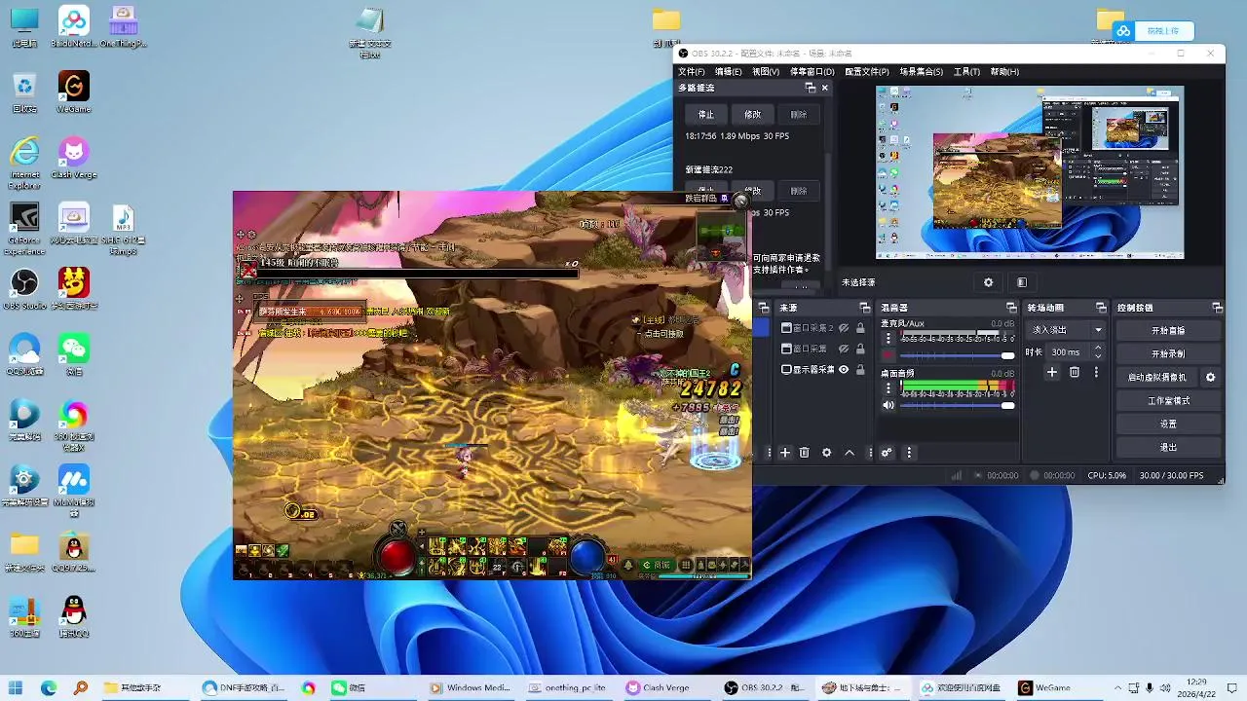Open Clash Verge desktop icon
The height and width of the screenshot is (701, 1247).
click(x=73, y=158)
